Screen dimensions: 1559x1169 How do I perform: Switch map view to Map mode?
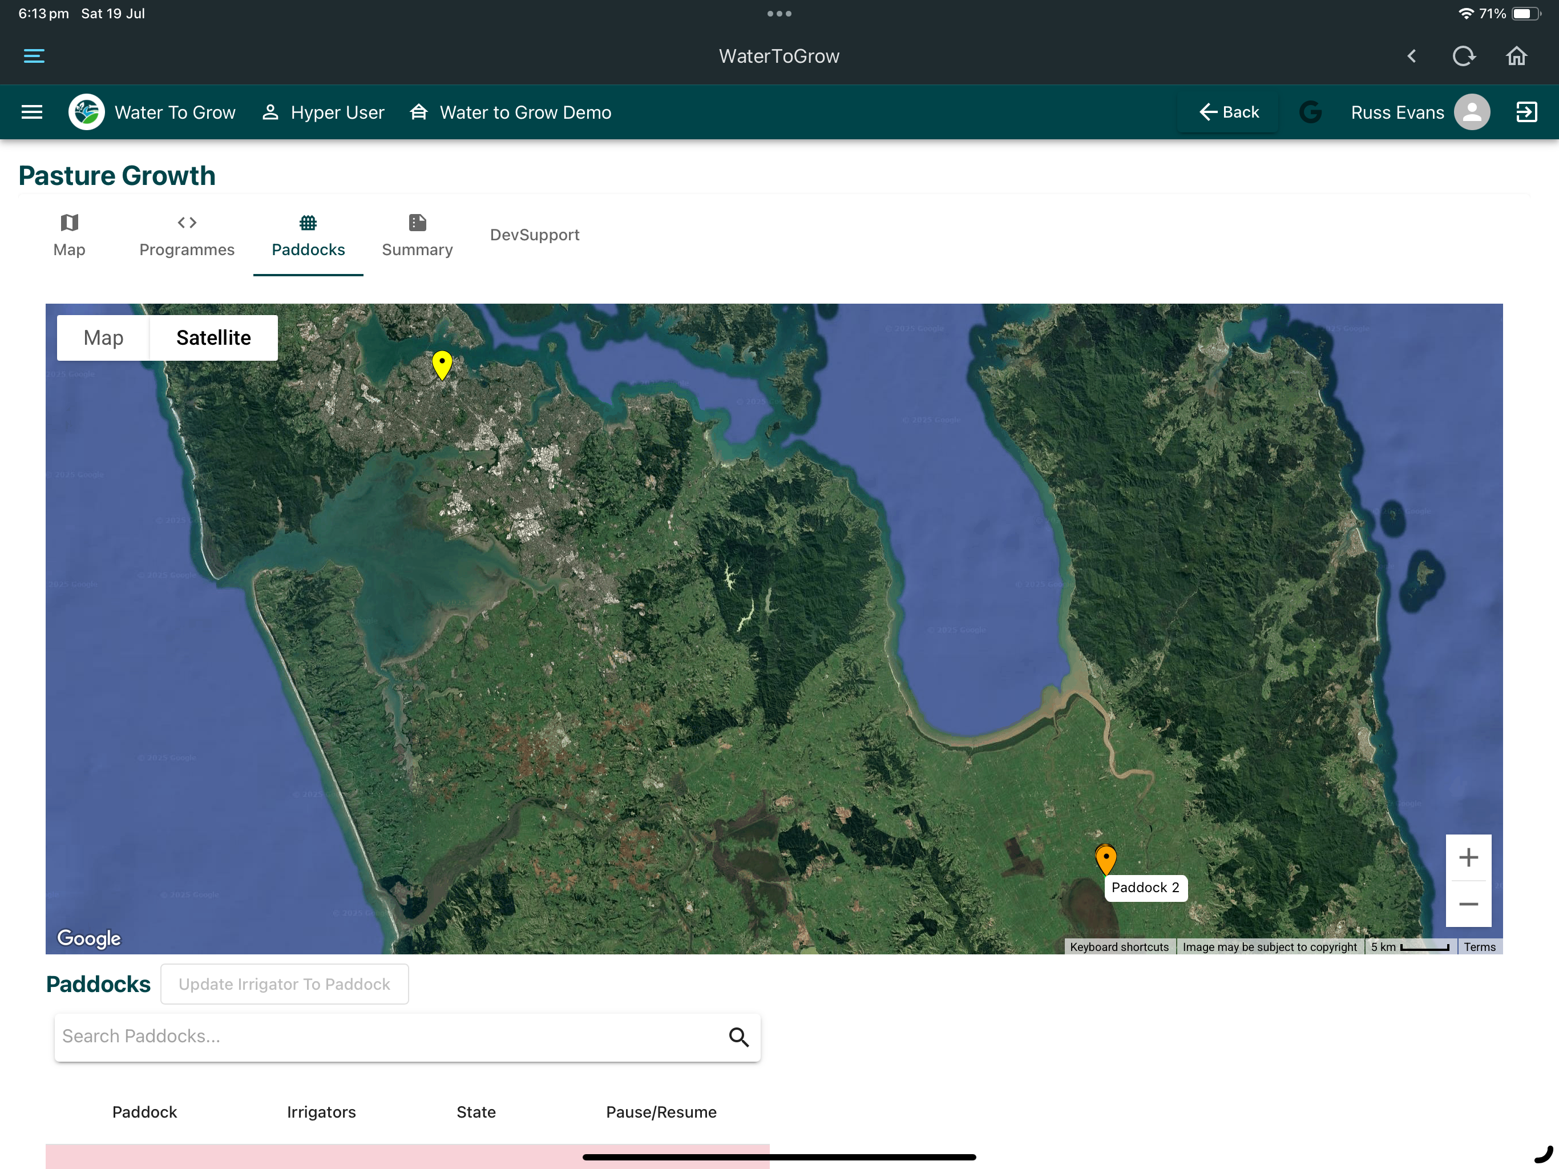[x=104, y=338]
